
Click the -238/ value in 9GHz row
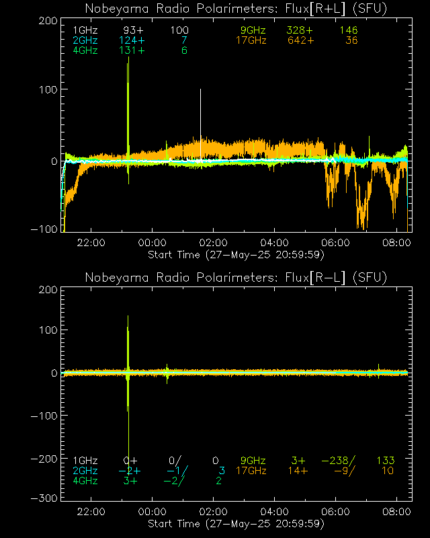[x=339, y=461]
